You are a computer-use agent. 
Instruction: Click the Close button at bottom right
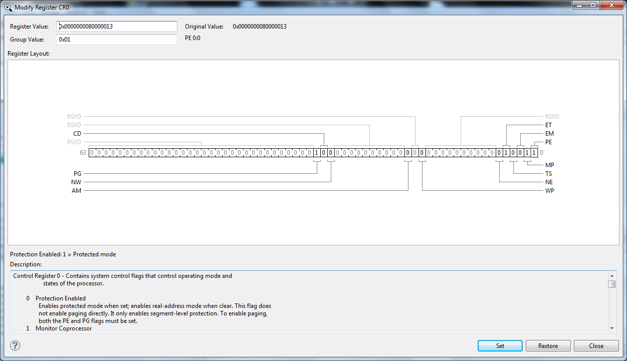[x=596, y=346]
